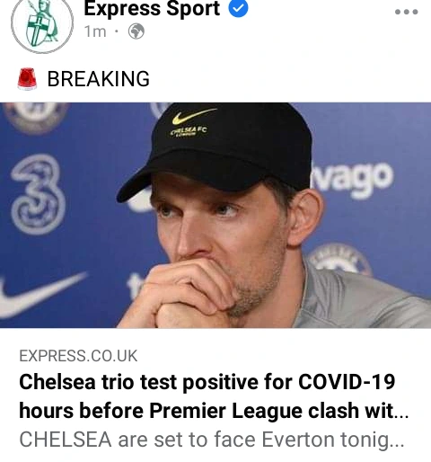Click the vago sponsor text on backdrop

pos(351,178)
